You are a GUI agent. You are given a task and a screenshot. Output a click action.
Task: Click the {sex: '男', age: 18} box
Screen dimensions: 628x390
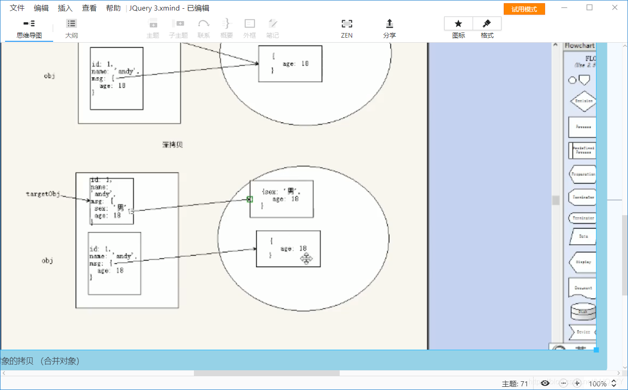point(281,199)
